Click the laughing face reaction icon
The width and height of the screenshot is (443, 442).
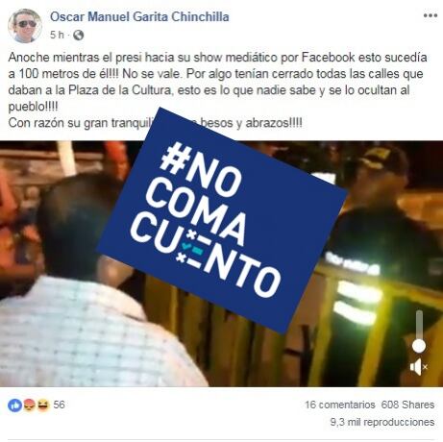(x=43, y=405)
